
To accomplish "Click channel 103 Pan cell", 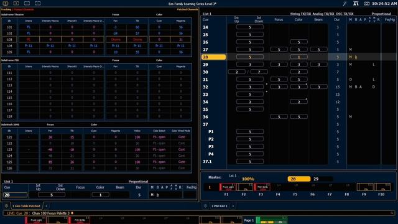I will (x=116, y=40).
